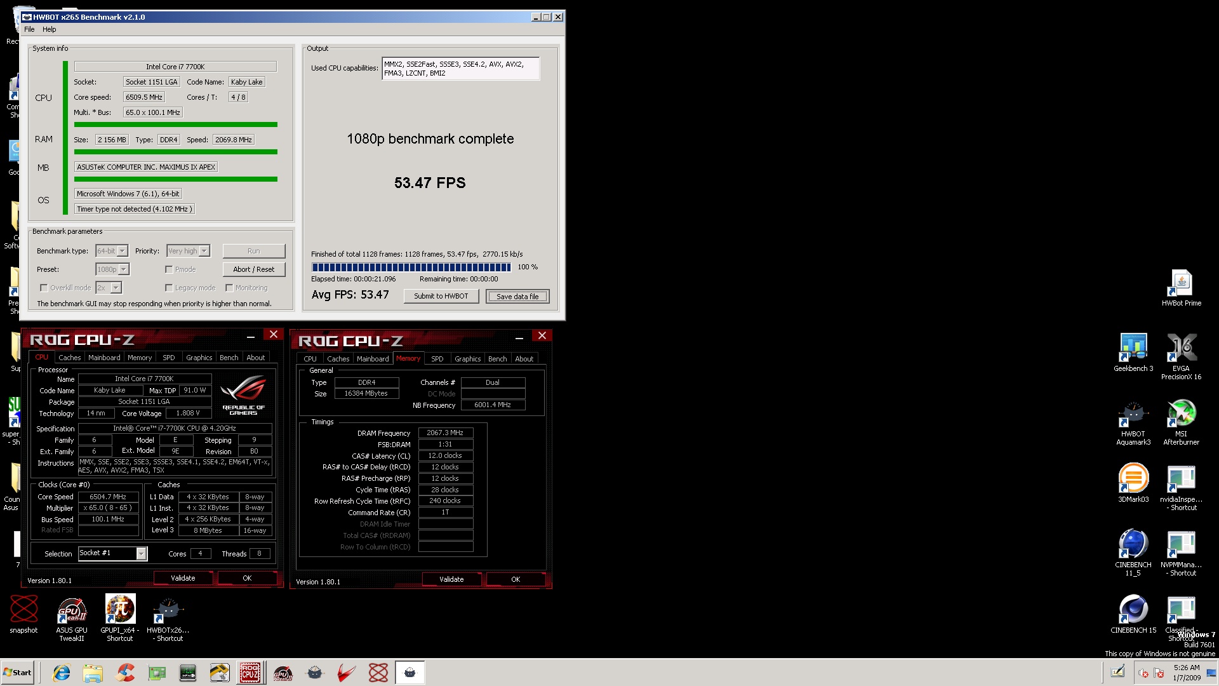Switch to Caches tab in left CPU-Z window
1219x686 pixels.
tap(70, 358)
